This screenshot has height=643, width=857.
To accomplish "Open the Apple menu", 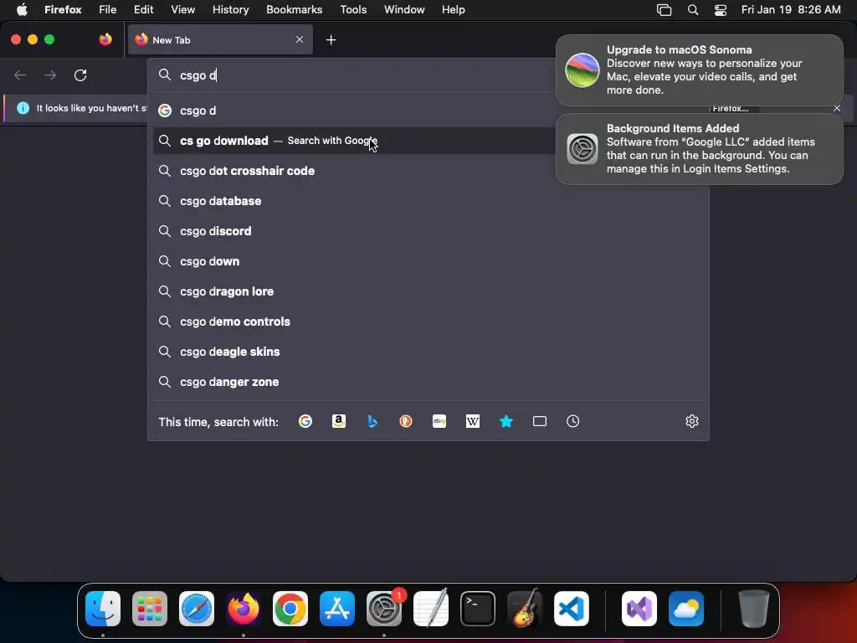I will click(x=22, y=9).
